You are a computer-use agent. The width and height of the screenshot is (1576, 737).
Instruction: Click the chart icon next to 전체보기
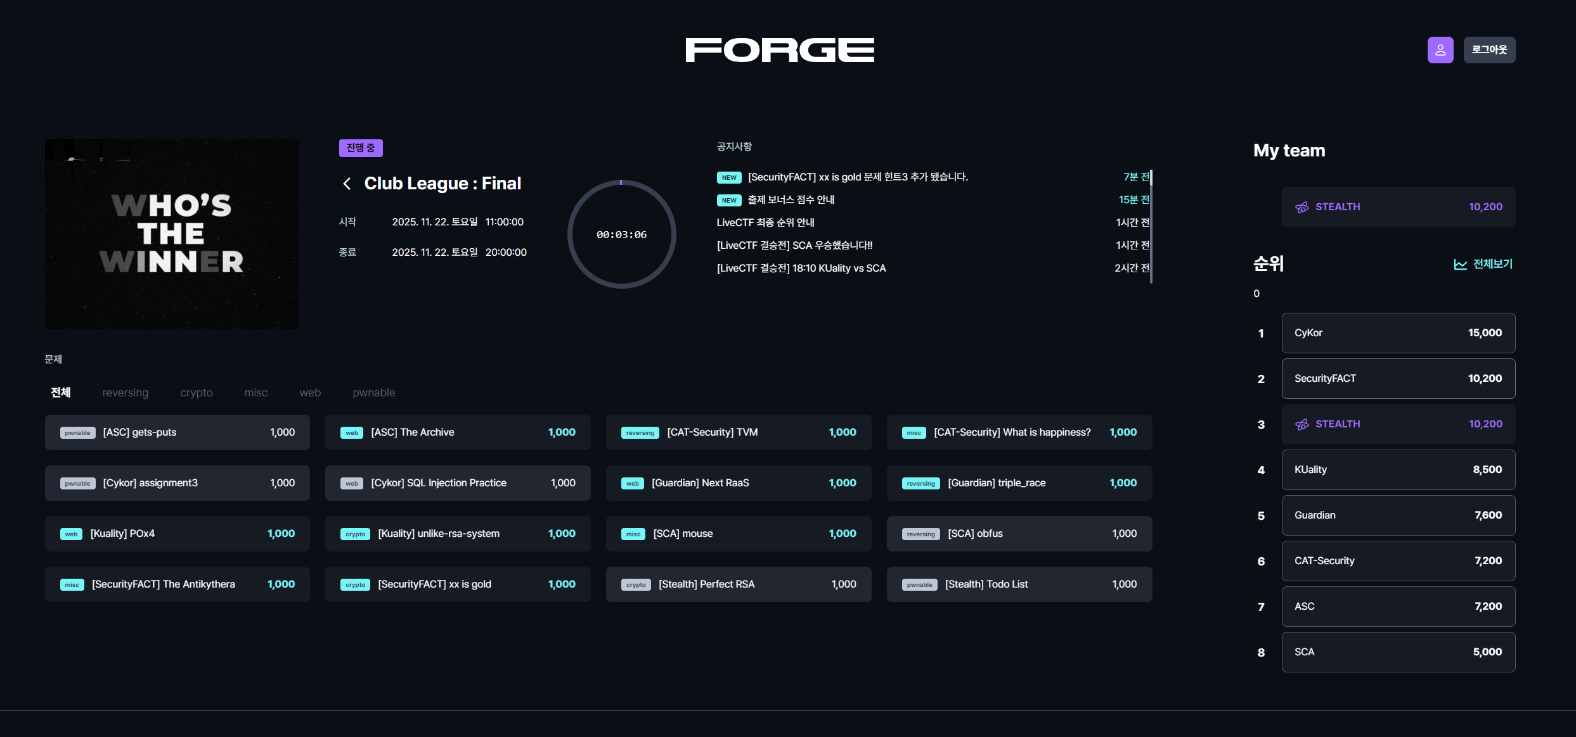point(1460,265)
